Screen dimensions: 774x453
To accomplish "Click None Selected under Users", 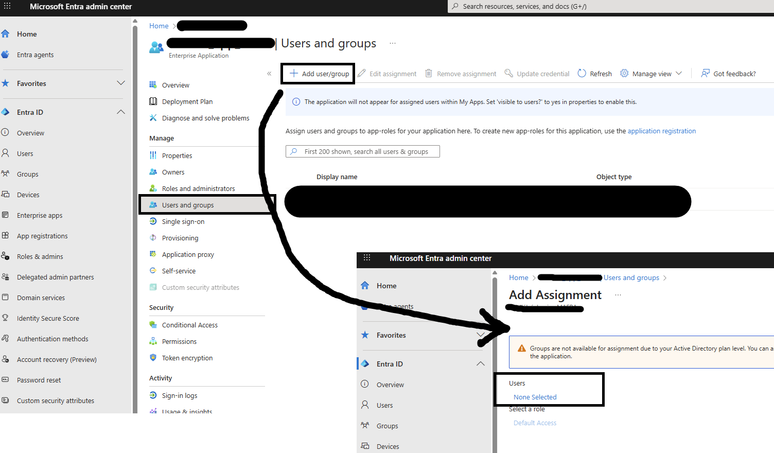I will 535,397.
